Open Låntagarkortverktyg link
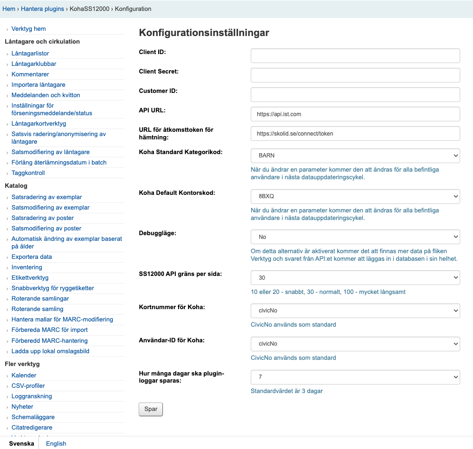 click(38, 123)
